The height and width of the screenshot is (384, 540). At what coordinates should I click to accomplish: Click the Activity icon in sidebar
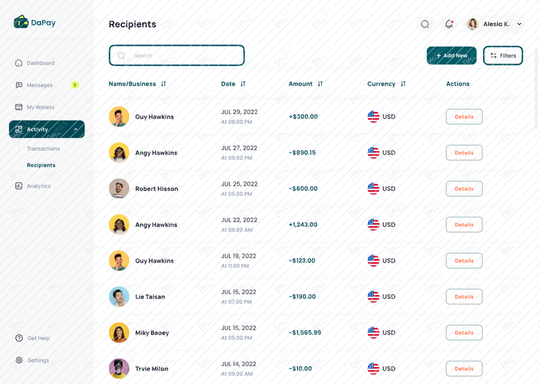(19, 129)
